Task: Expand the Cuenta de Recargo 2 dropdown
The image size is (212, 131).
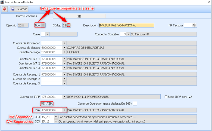Action: (64, 79)
